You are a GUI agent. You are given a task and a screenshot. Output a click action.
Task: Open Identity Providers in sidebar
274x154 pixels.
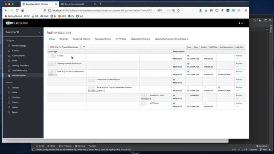click(21, 65)
